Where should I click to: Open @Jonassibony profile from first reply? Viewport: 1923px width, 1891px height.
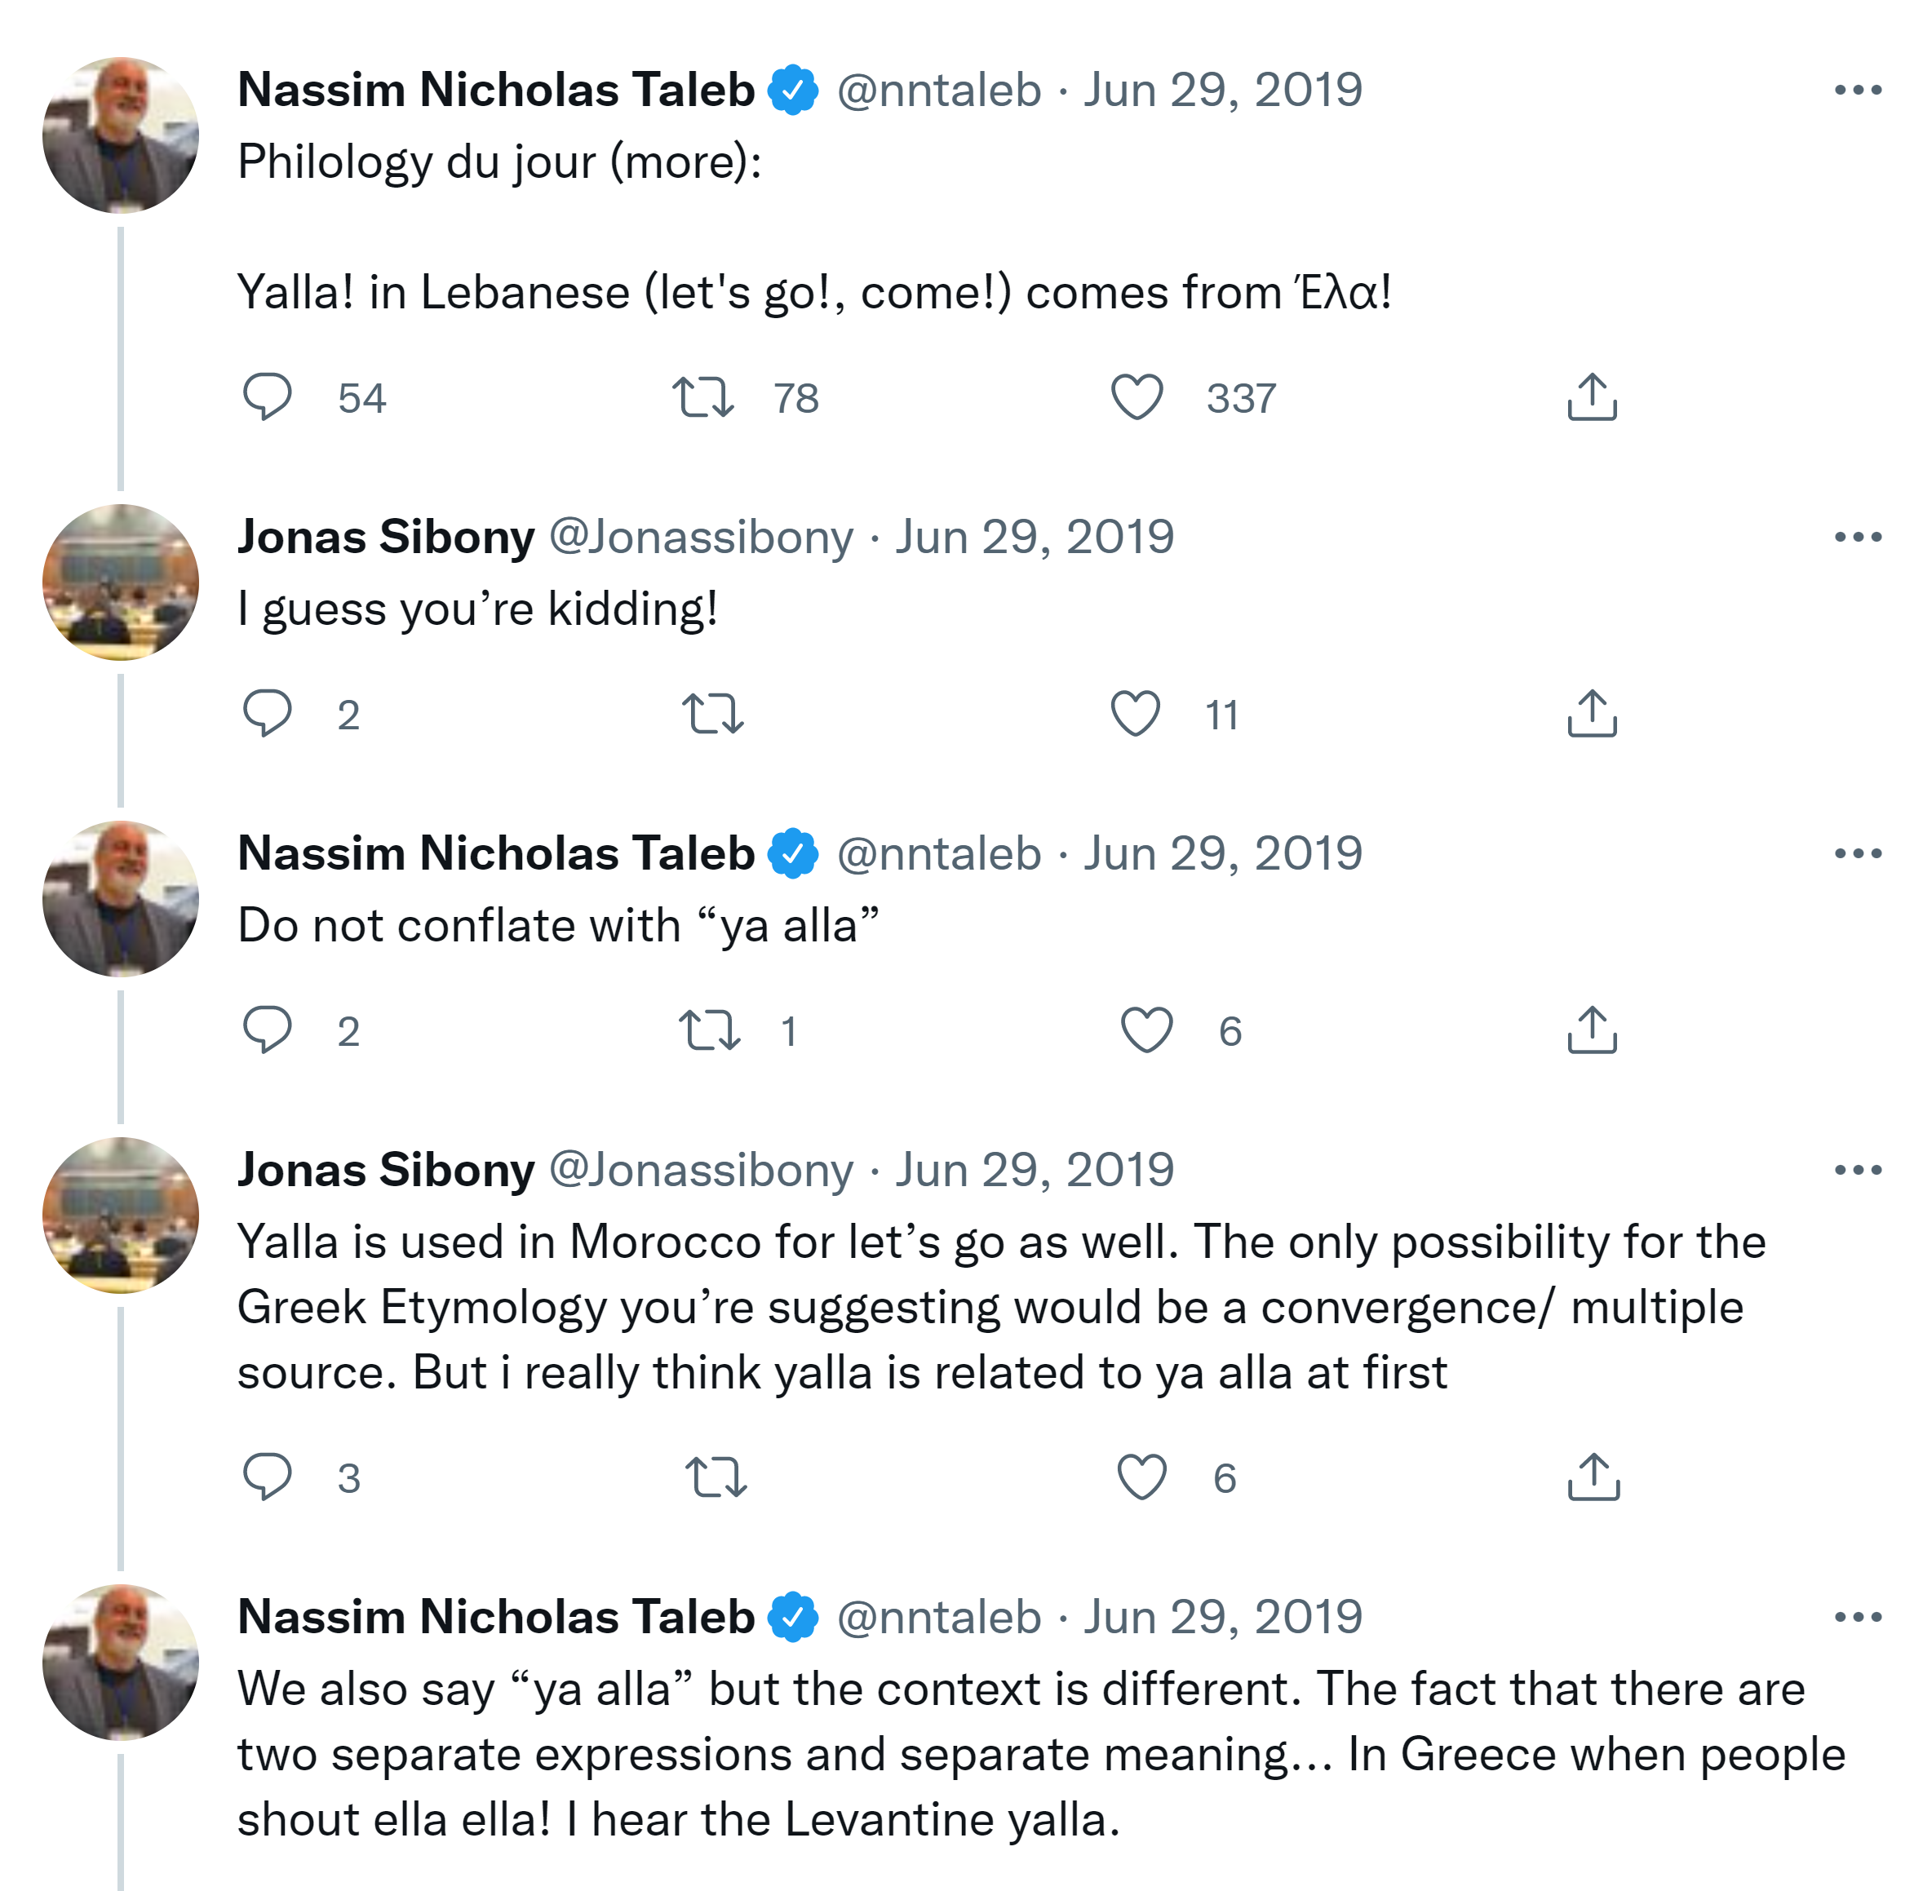pyautogui.click(x=702, y=538)
